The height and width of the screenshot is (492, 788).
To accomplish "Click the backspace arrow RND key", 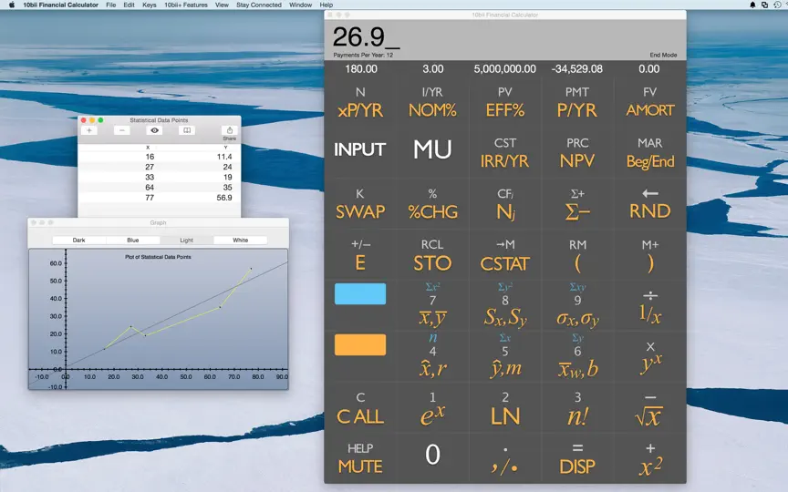I will click(x=649, y=204).
